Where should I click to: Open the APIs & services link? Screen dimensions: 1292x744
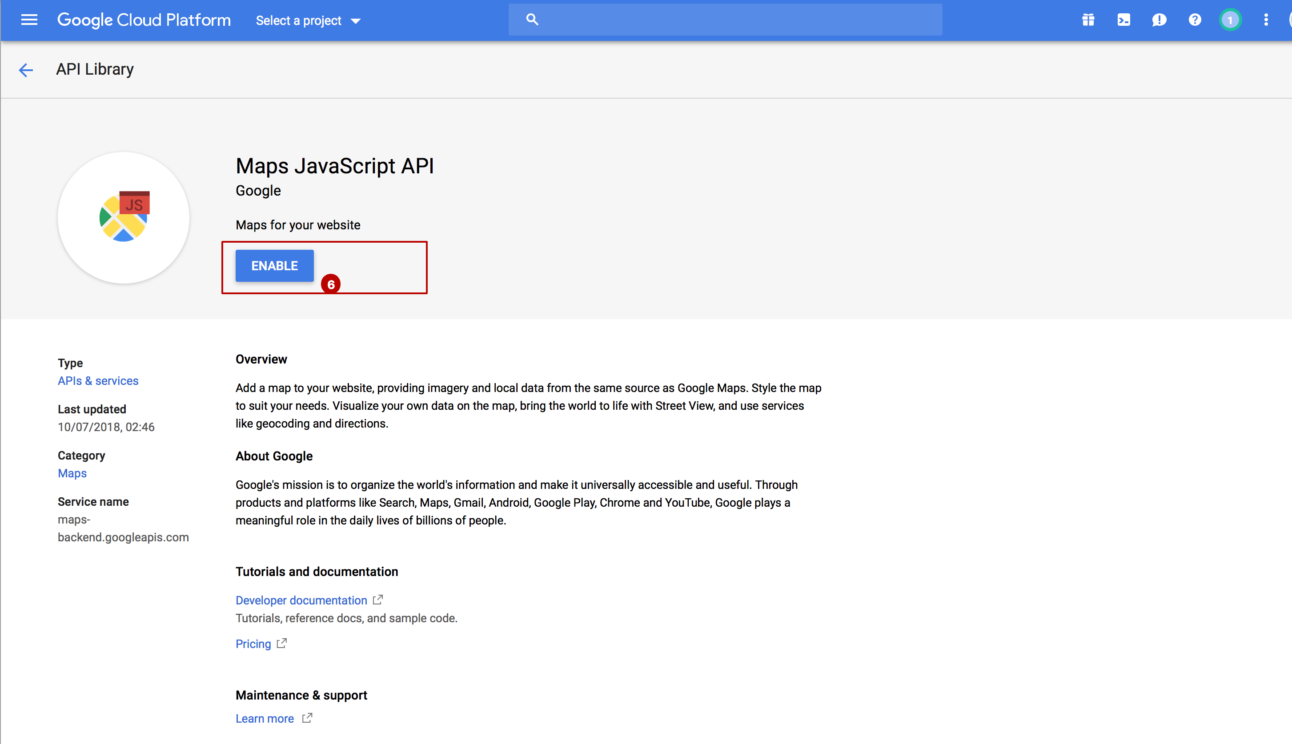point(98,381)
